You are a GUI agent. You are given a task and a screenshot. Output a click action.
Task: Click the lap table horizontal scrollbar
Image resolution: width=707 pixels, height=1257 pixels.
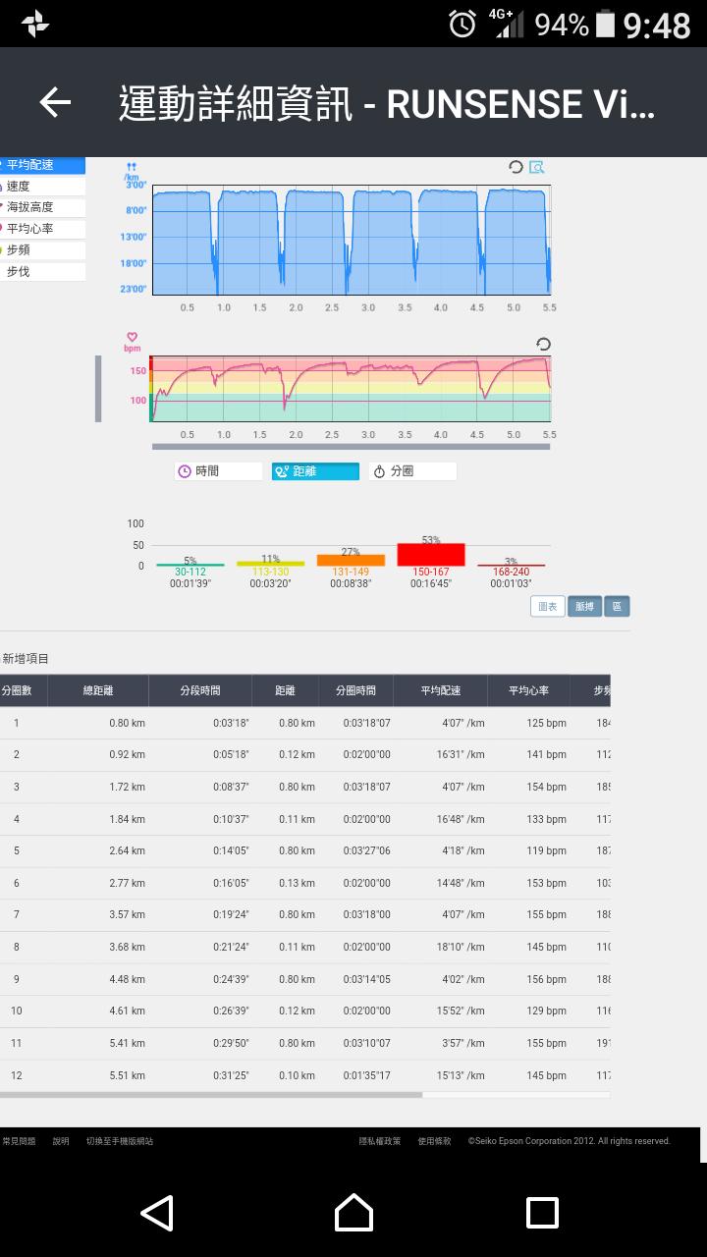pos(211,1094)
